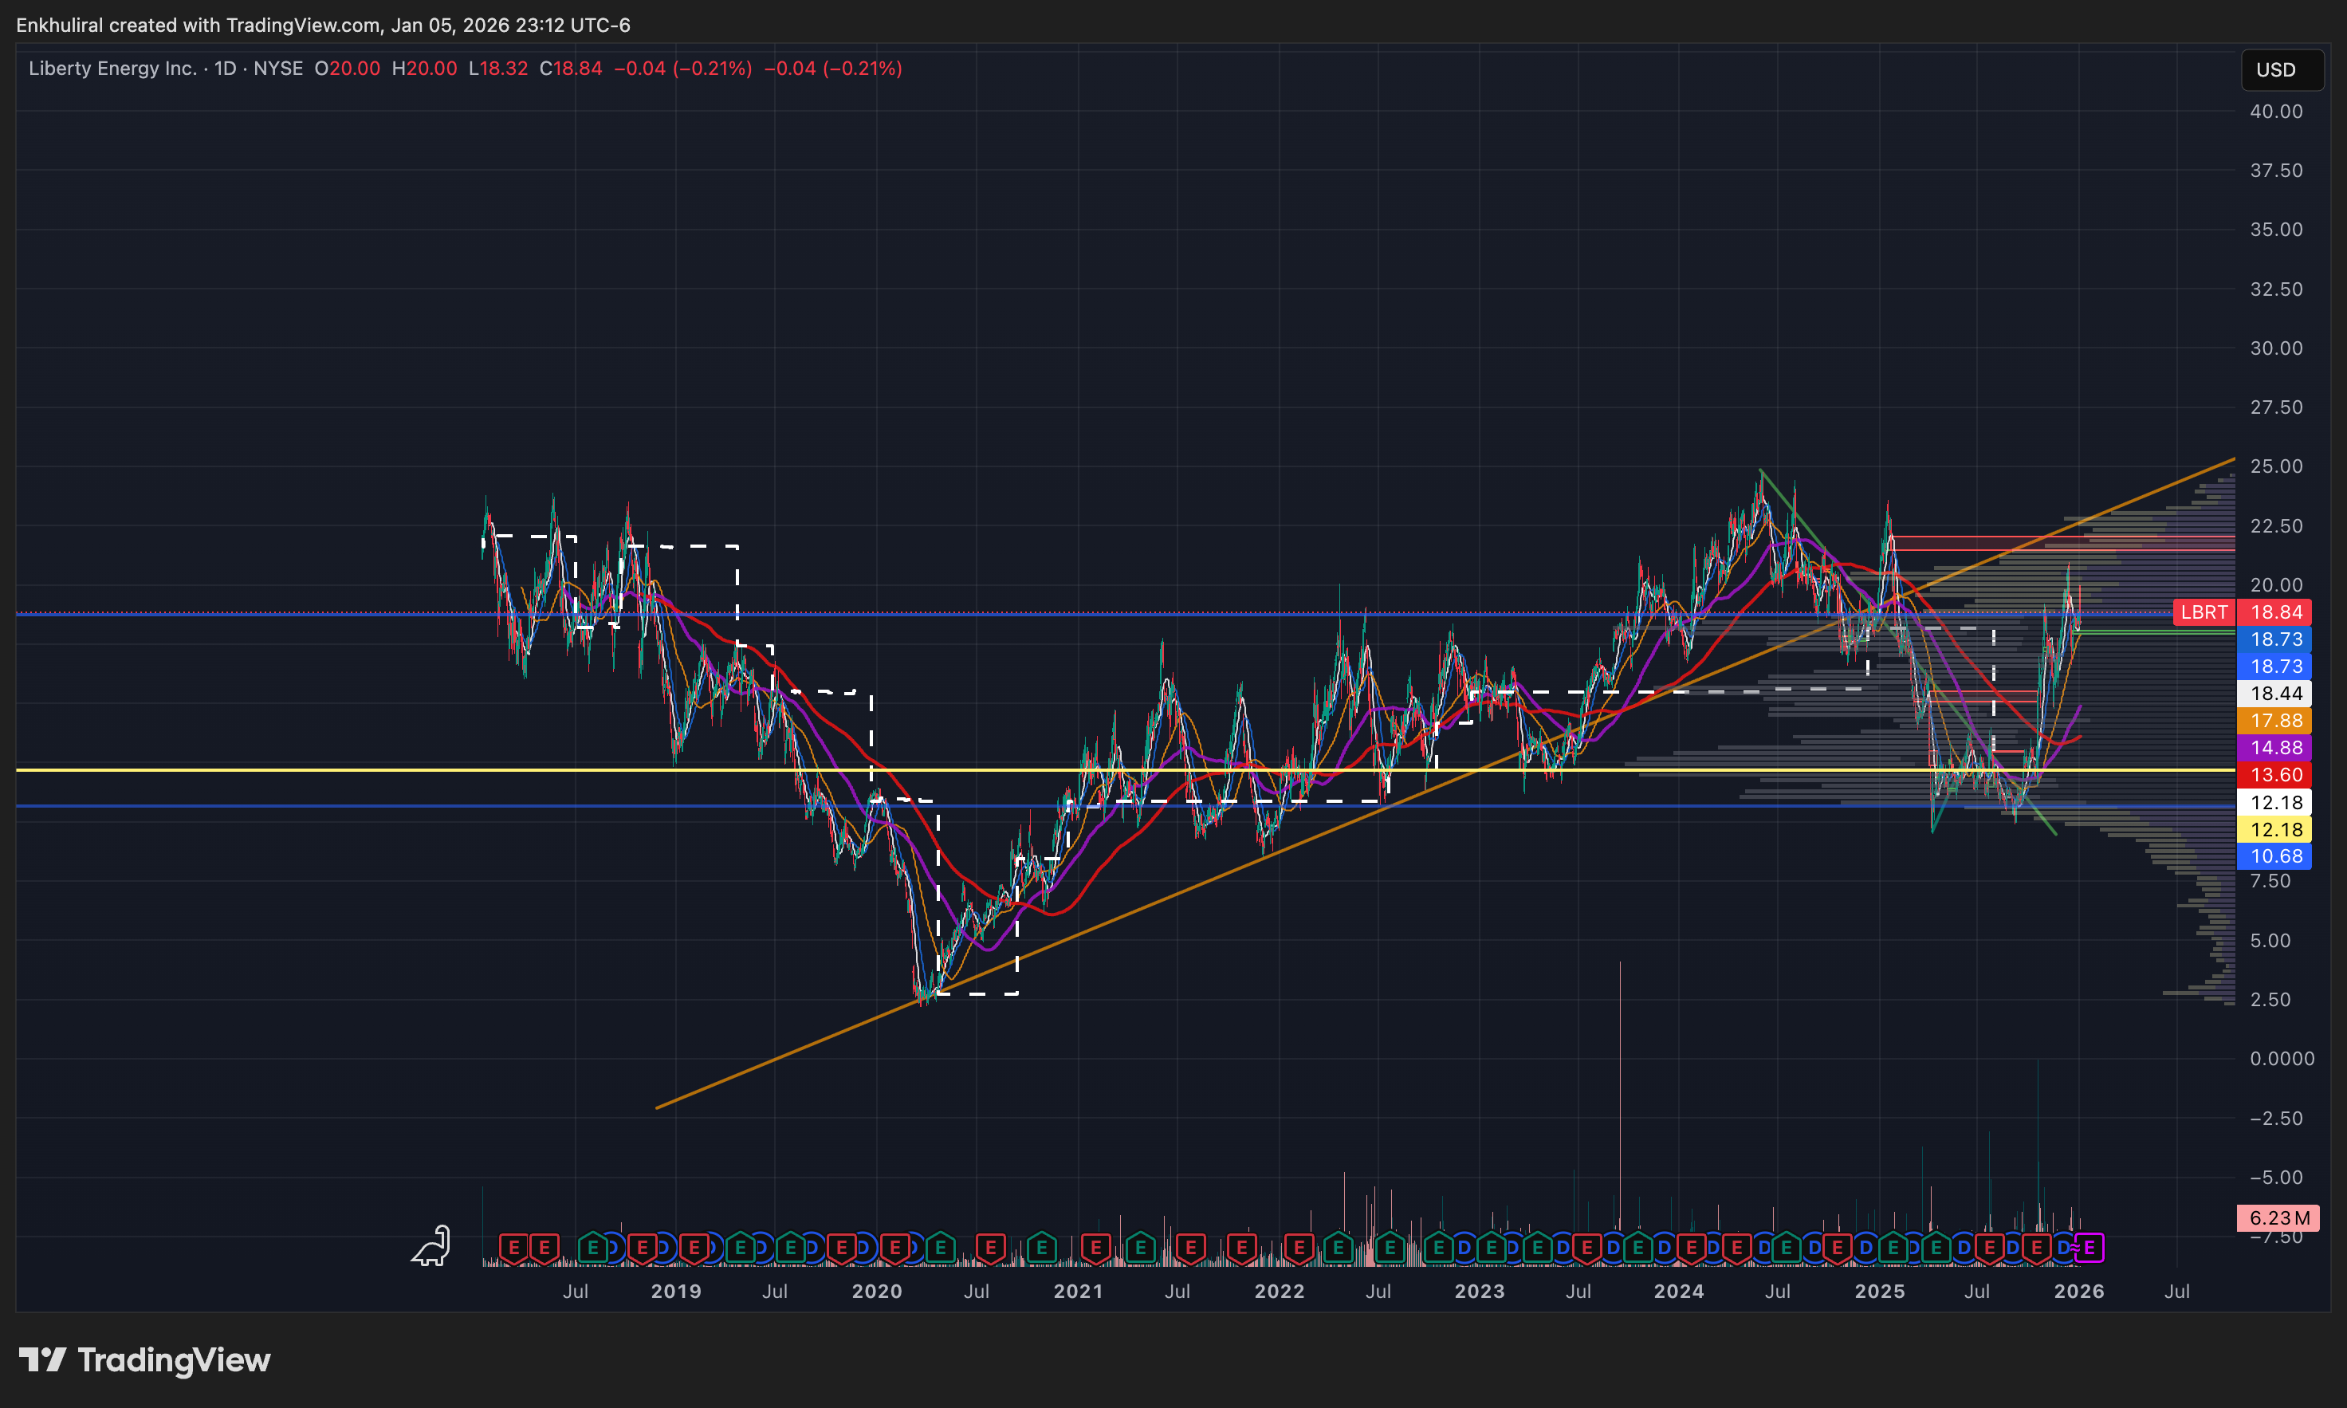Click the Liberty Energy Inc. symbol title

click(112, 69)
